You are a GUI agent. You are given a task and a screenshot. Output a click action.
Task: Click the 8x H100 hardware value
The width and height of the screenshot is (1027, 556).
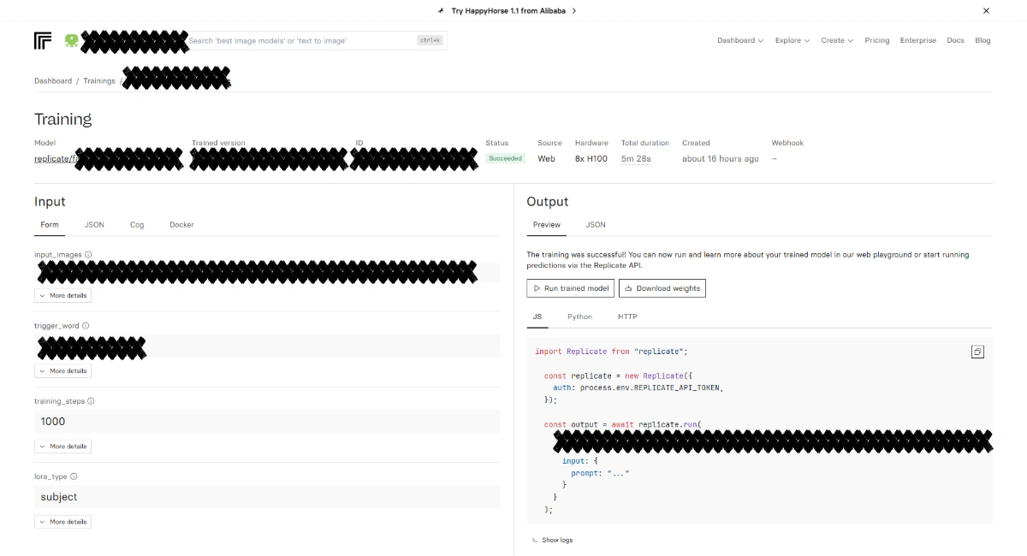point(591,158)
